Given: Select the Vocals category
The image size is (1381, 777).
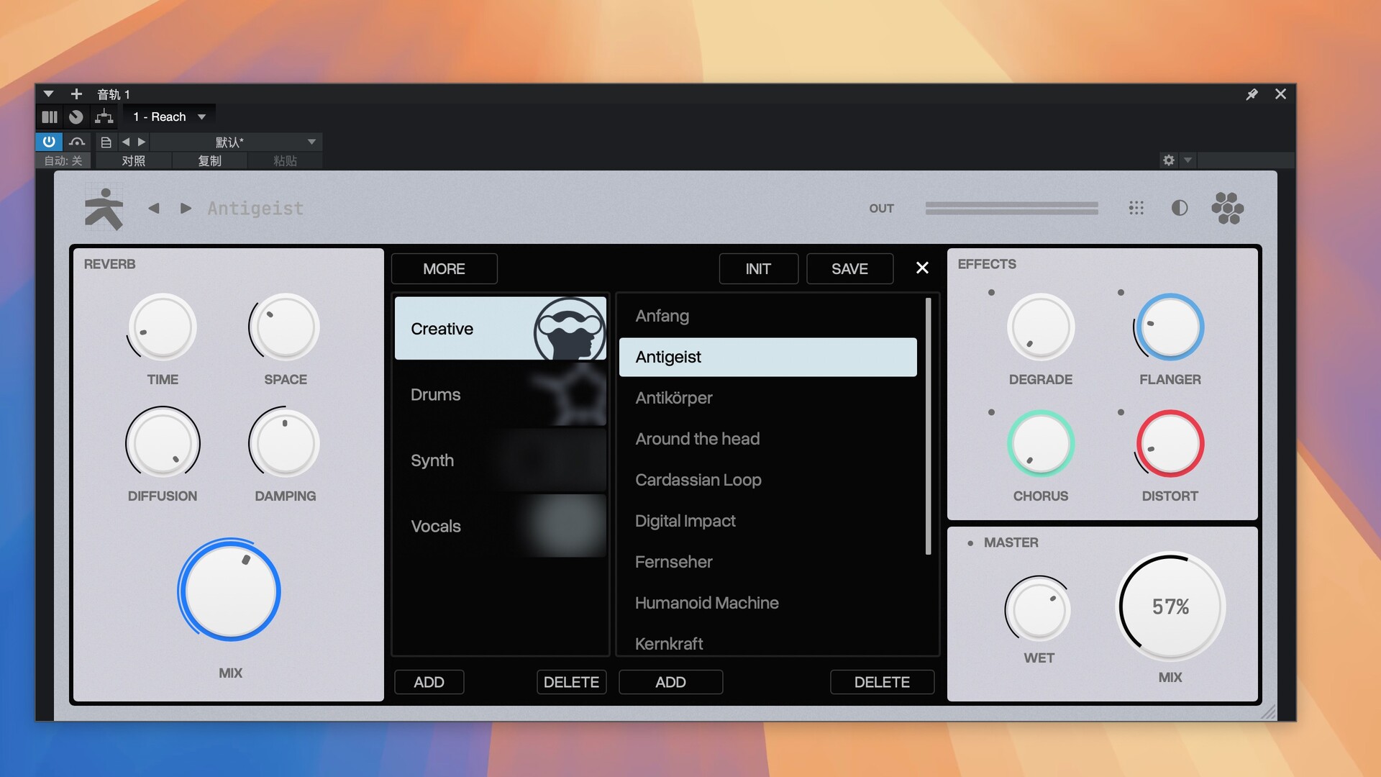Looking at the screenshot, I should click(x=501, y=526).
